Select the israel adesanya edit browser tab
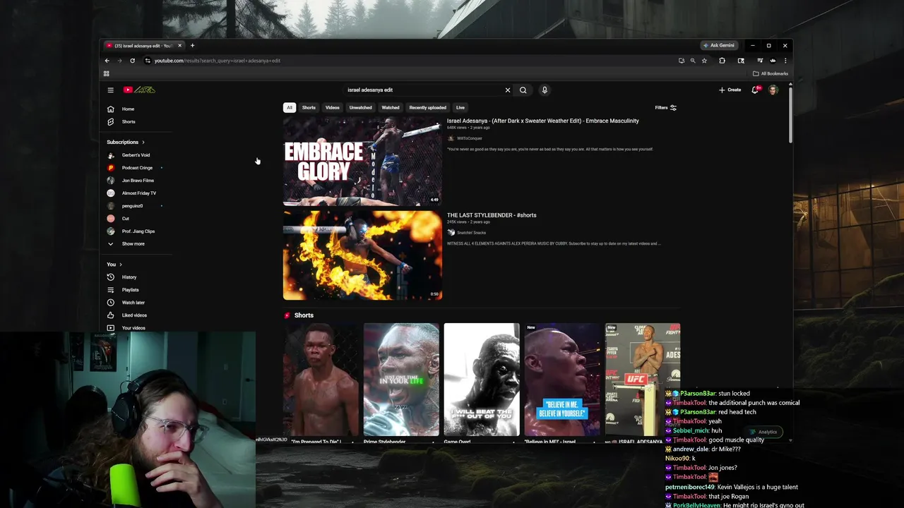Screen dimensions: 904x508 tap(143, 45)
